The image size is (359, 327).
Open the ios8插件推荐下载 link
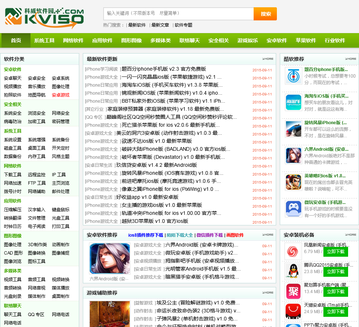146,235
